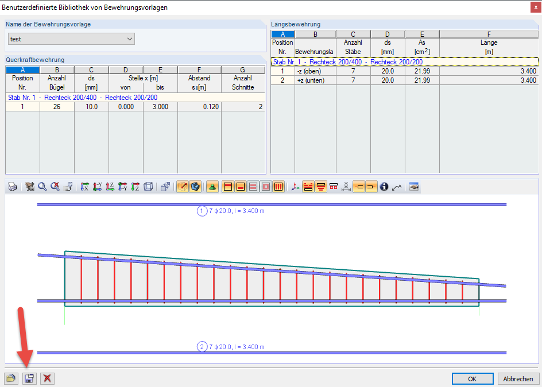542x387 pixels.
Task: Click the find/locate rebar icon
Action: [30, 187]
